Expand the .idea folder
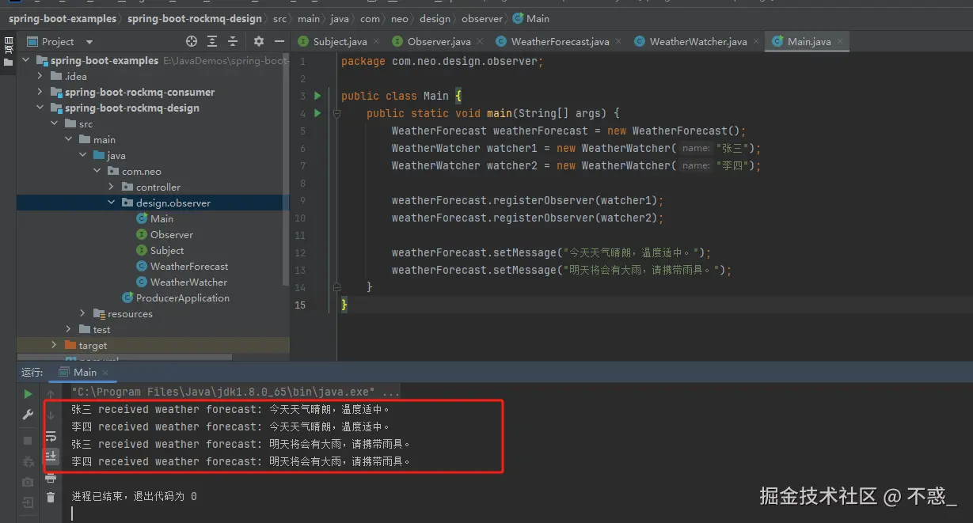 click(41, 77)
